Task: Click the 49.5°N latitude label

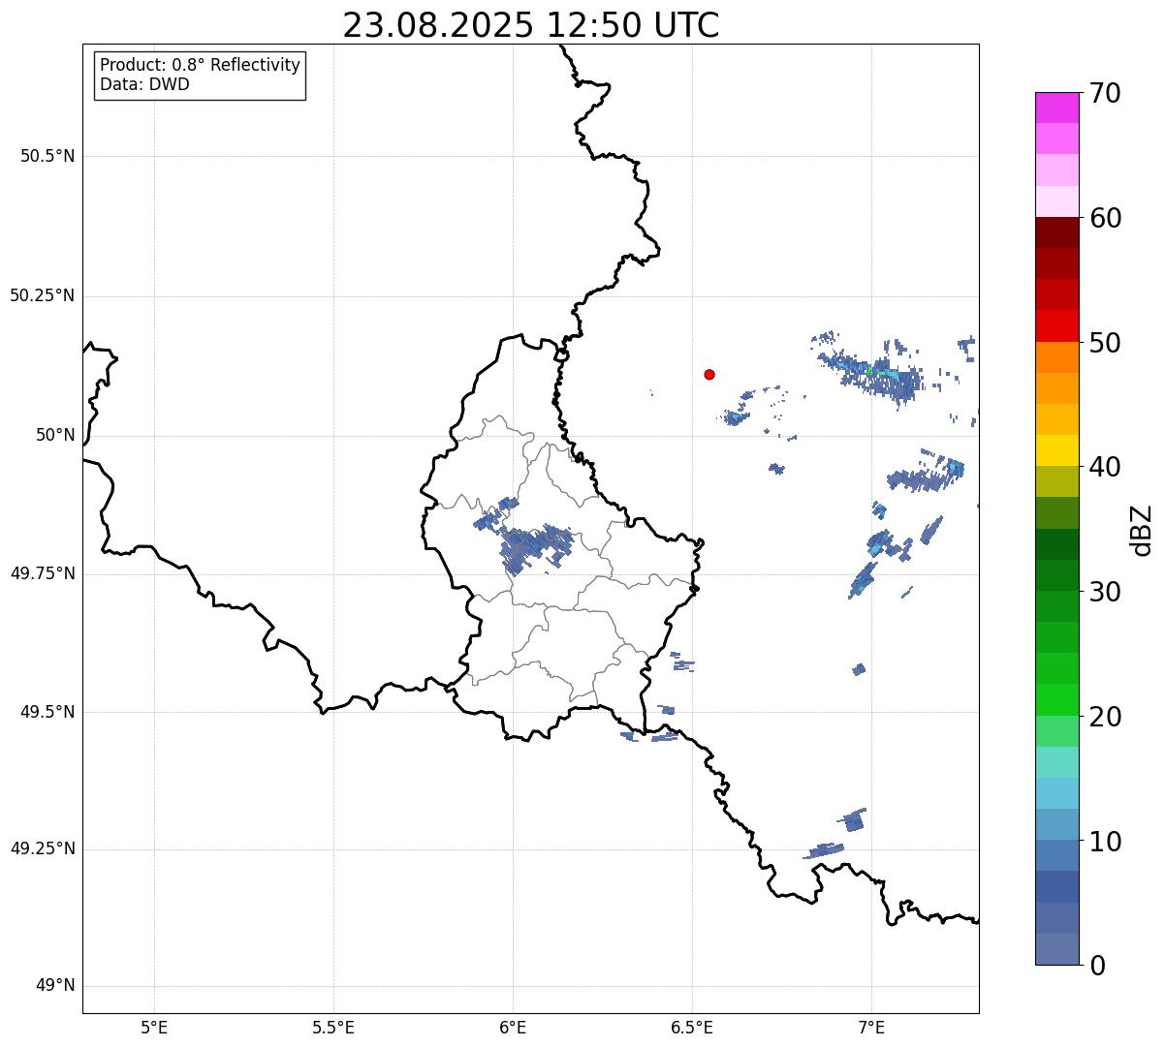Action: [x=47, y=712]
